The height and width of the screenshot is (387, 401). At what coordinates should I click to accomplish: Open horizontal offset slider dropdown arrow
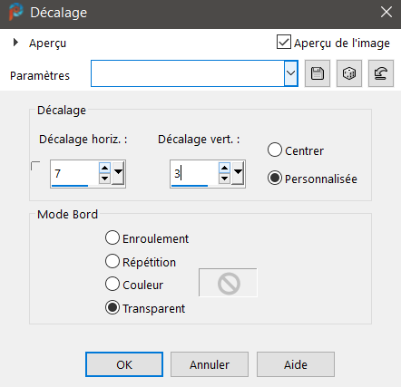[x=118, y=173]
